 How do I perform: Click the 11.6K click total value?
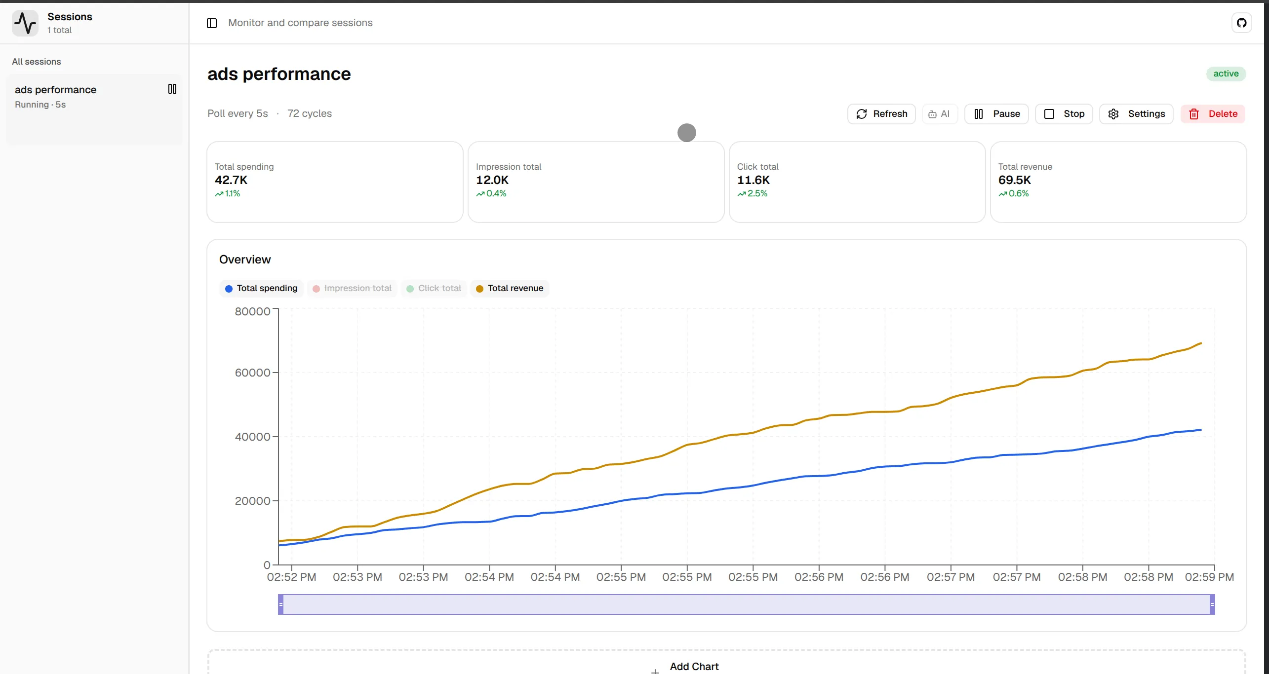click(753, 180)
